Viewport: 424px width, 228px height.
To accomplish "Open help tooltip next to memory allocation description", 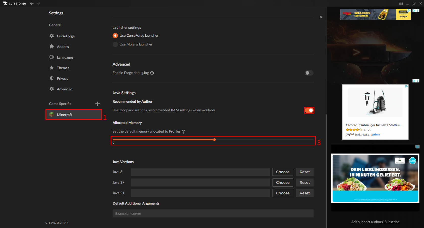I will (x=183, y=131).
